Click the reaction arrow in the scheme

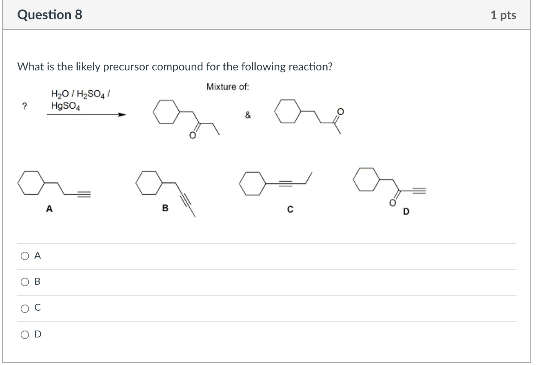(x=86, y=115)
